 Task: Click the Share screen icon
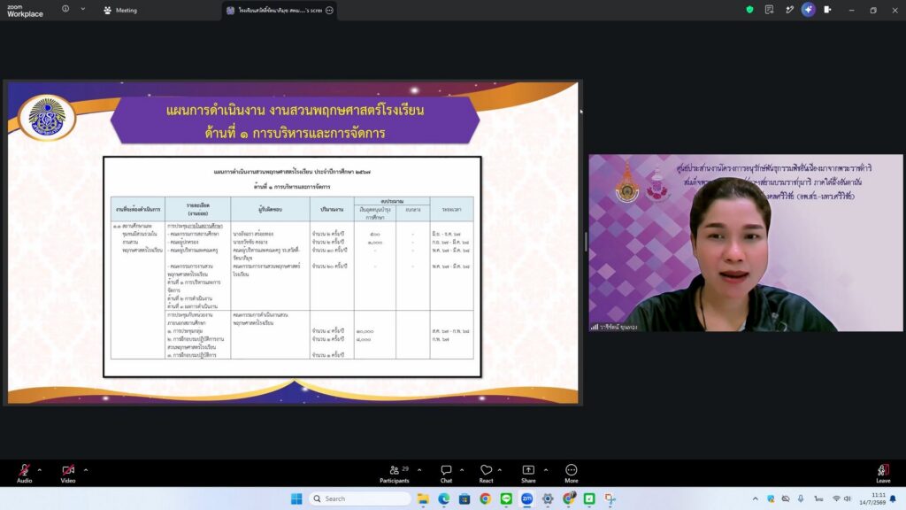[x=528, y=473]
